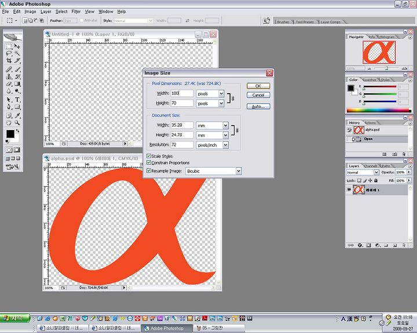417x333 pixels.
Task: Expand the Open action in History
Action: [x=353, y=139]
